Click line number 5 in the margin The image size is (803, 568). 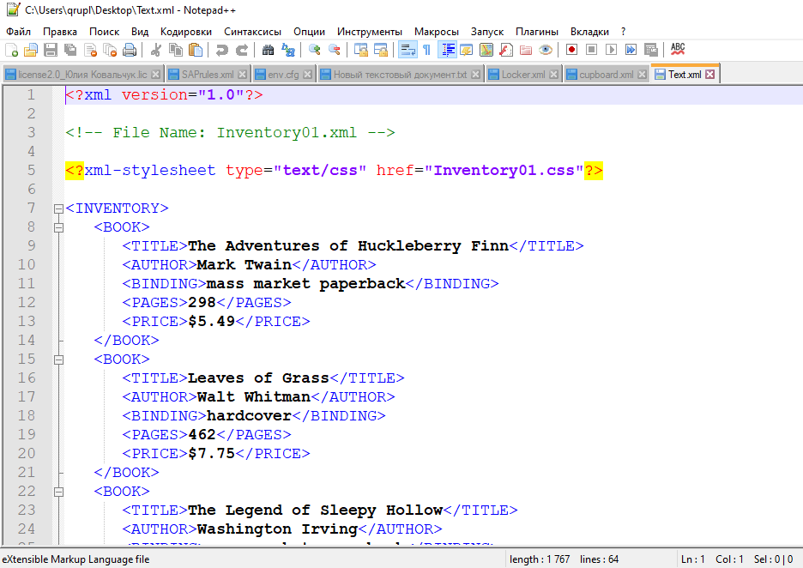click(x=31, y=170)
